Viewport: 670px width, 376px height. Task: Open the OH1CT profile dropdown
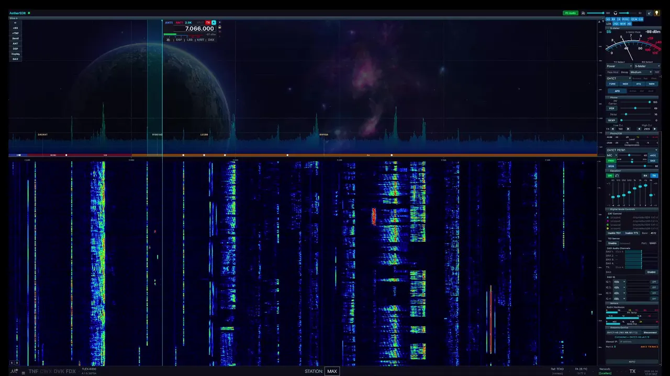[619, 78]
